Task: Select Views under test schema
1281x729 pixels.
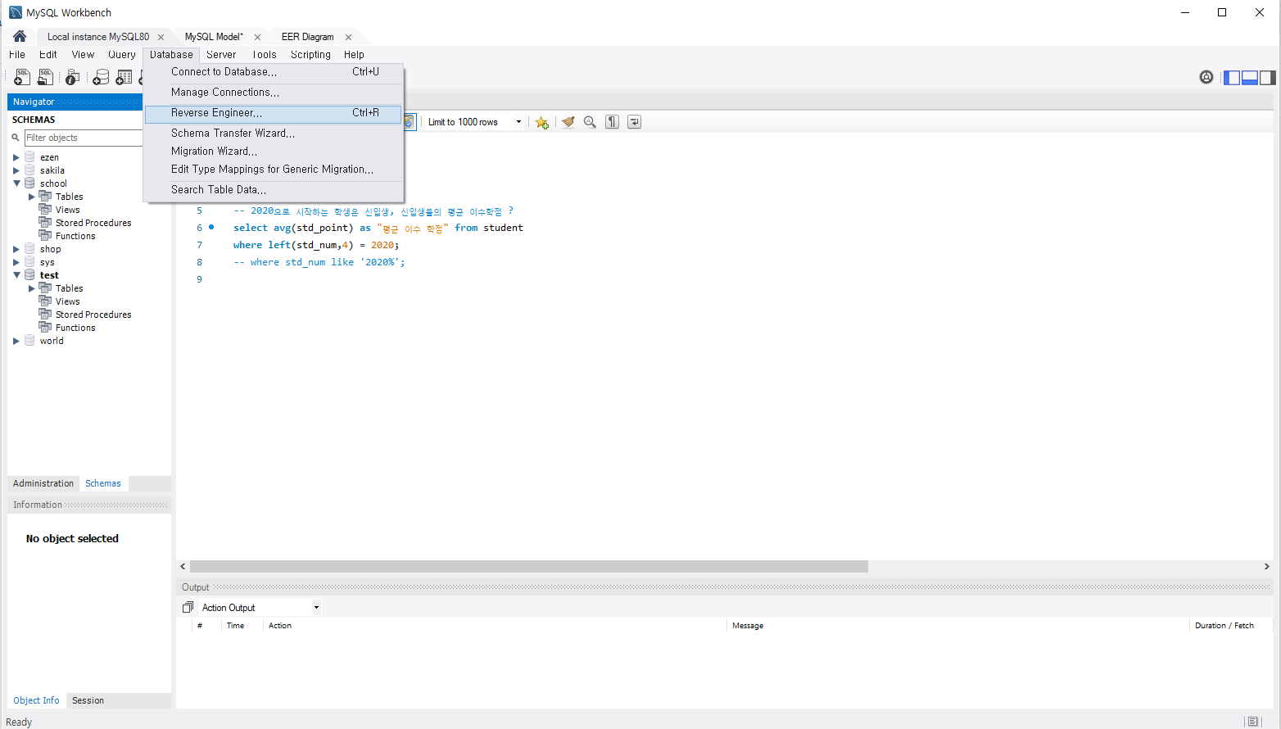Action: point(67,301)
